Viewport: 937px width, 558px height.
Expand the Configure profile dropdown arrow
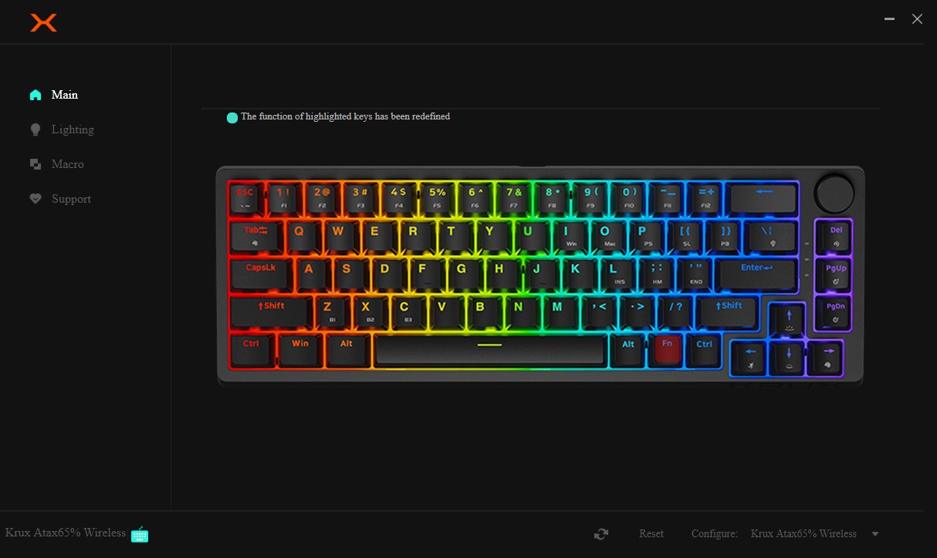(x=875, y=534)
